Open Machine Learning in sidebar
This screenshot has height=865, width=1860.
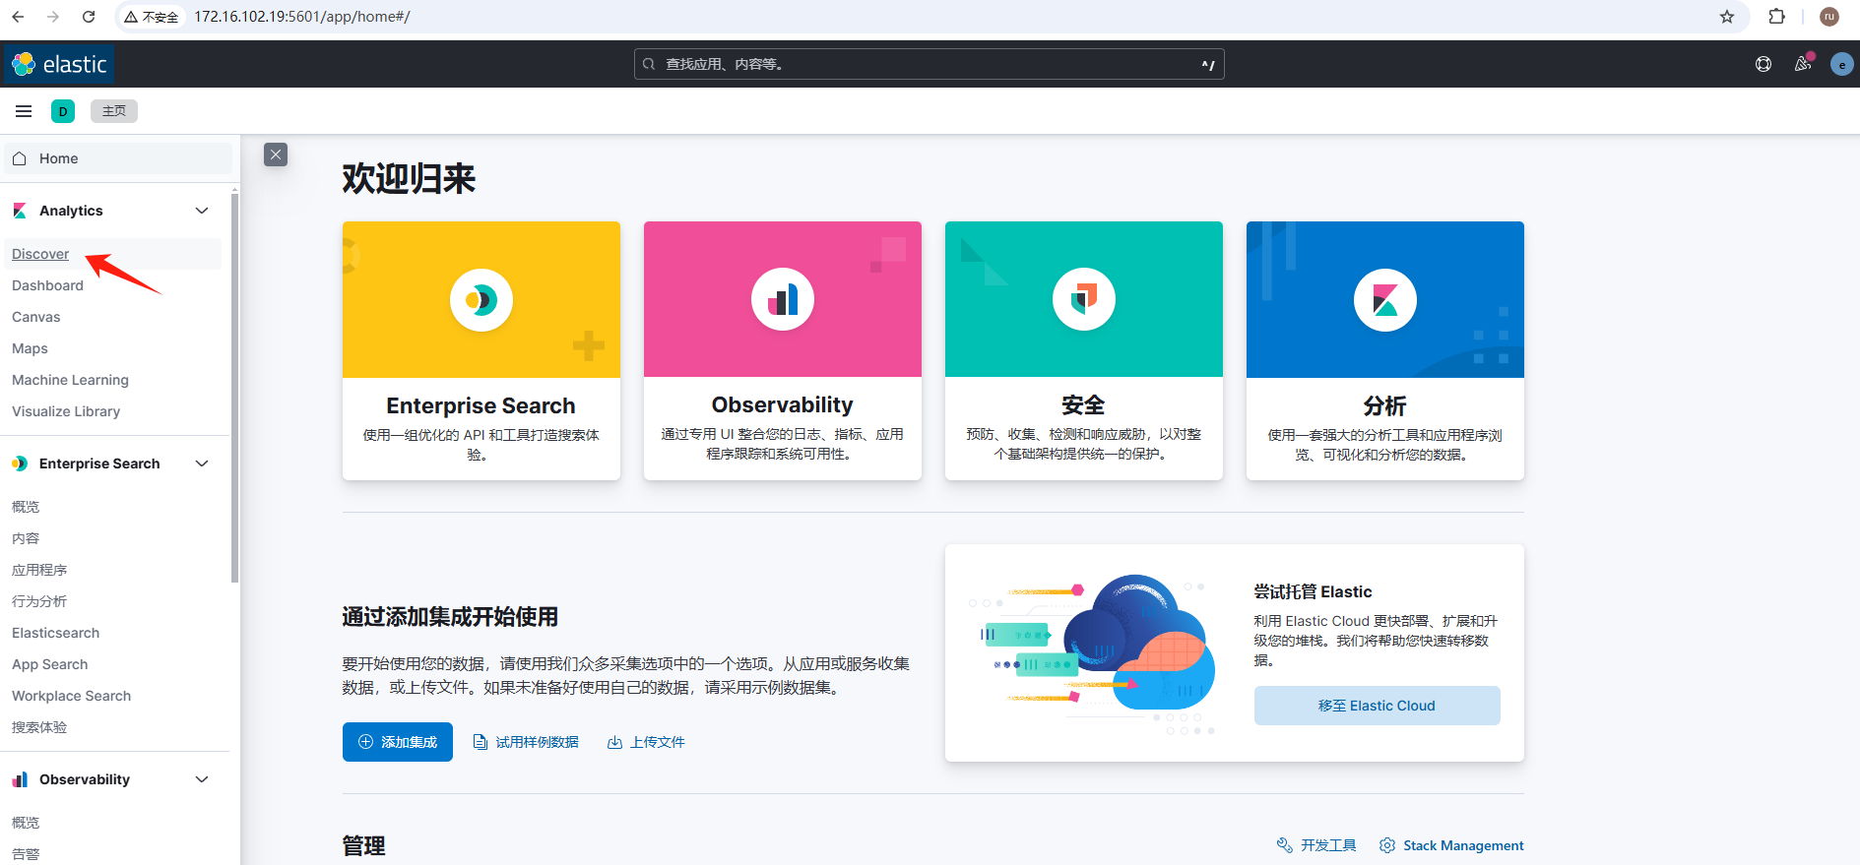click(x=70, y=380)
